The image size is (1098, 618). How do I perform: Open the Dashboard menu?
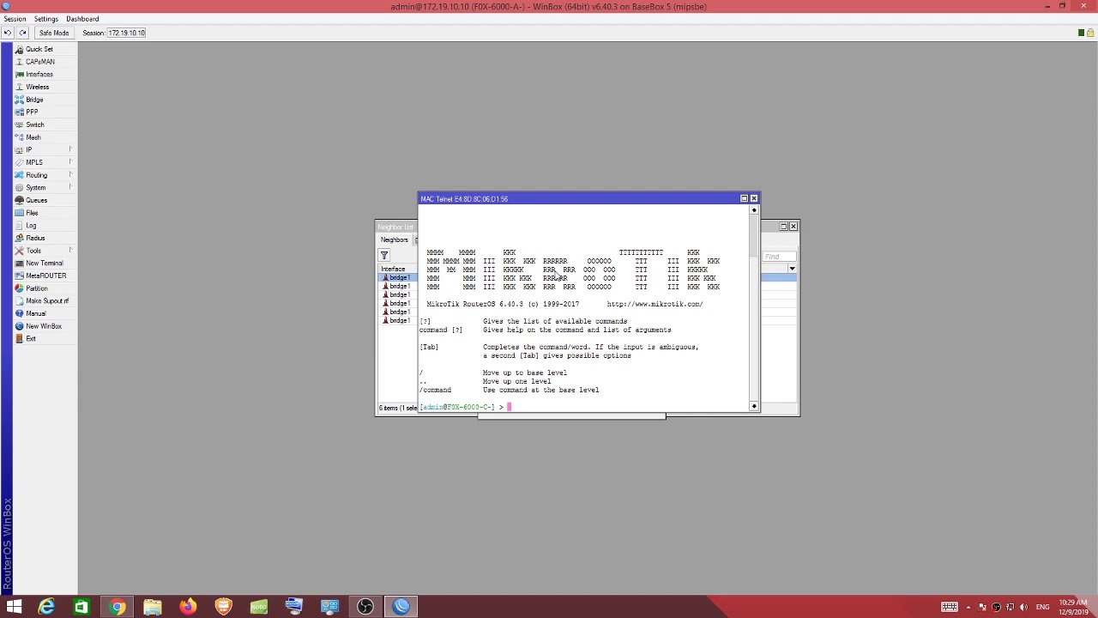click(x=82, y=19)
